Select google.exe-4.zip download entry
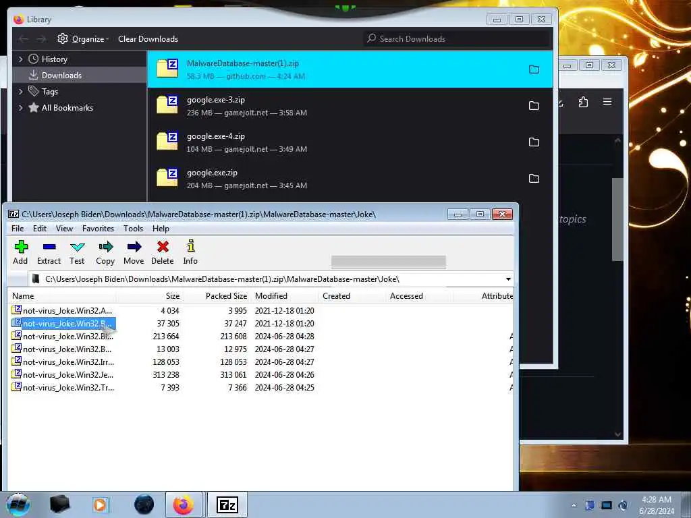Image resolution: width=691 pixels, height=518 pixels. (x=350, y=142)
